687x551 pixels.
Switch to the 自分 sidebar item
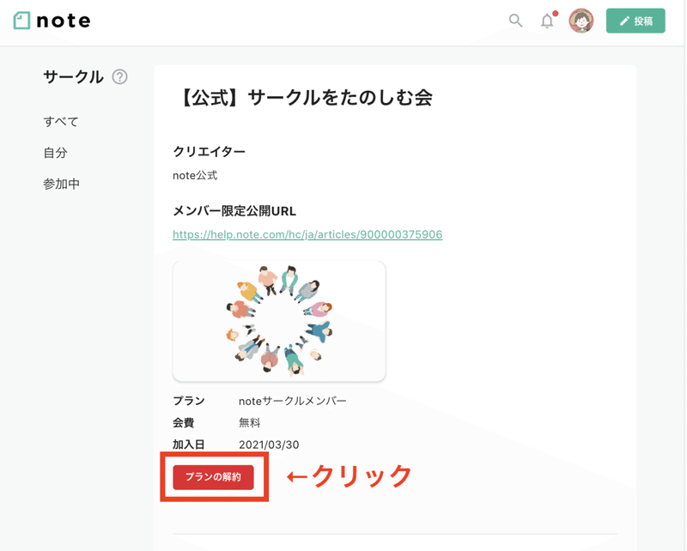58,153
